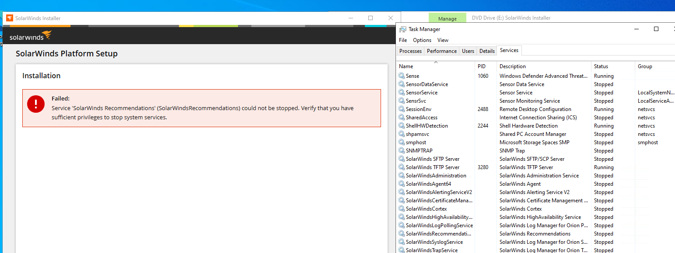Switch to the Details tab
This screenshot has width=675, height=253.
tap(487, 51)
